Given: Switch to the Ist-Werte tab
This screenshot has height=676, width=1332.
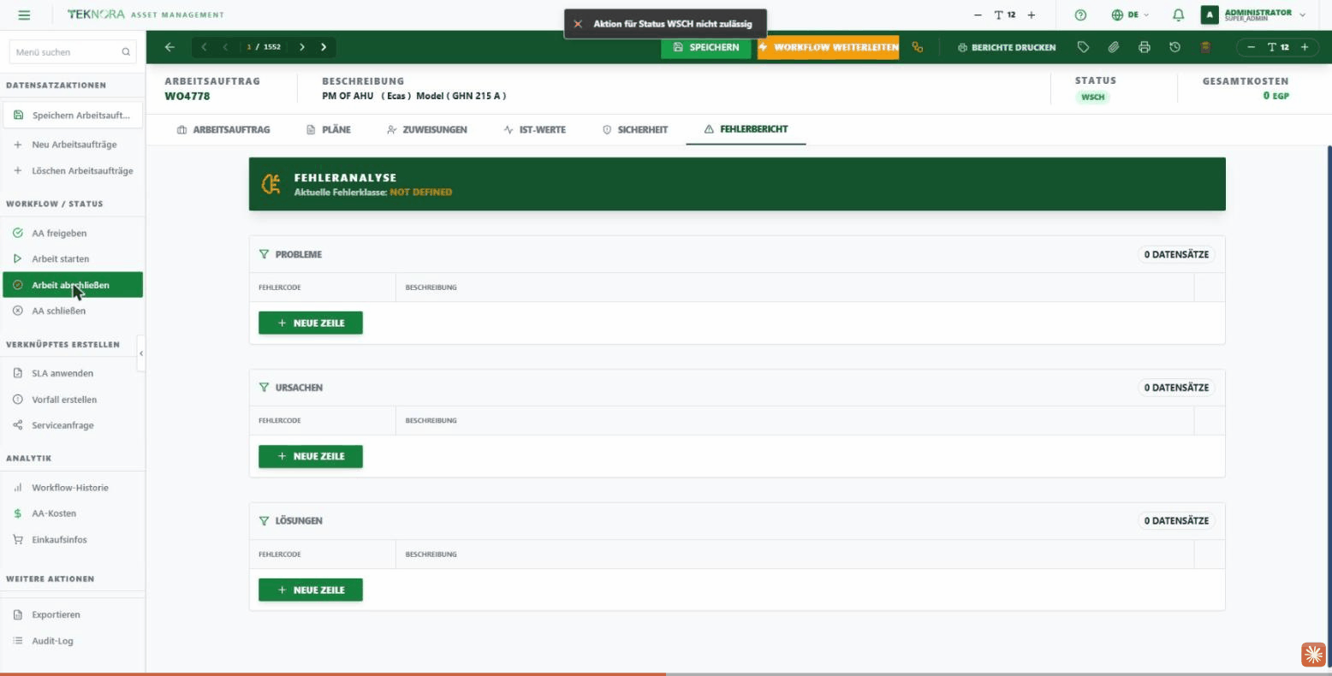Looking at the screenshot, I should point(534,129).
